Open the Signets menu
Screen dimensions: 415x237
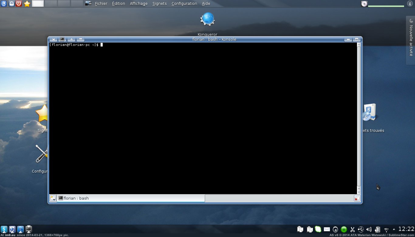click(x=159, y=4)
